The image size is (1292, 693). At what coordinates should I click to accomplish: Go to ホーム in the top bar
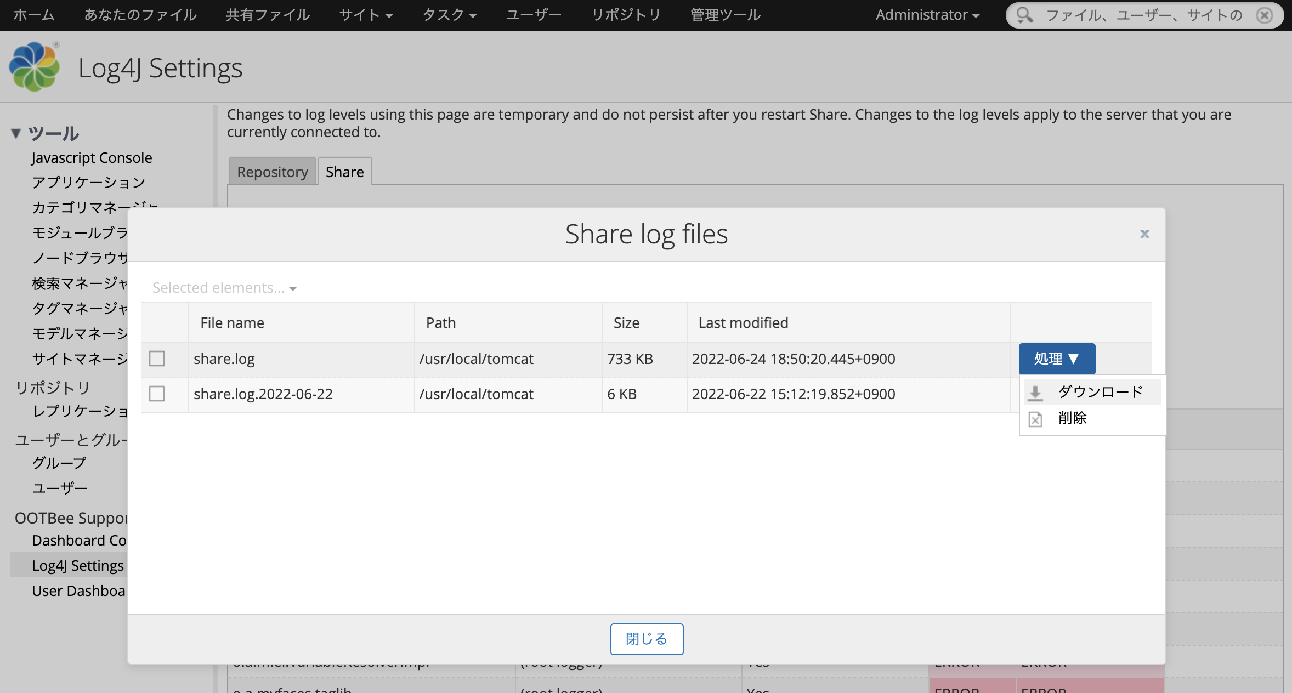[33, 15]
